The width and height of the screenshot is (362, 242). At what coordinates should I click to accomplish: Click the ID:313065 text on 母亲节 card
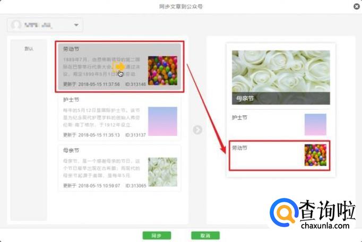(x=136, y=186)
